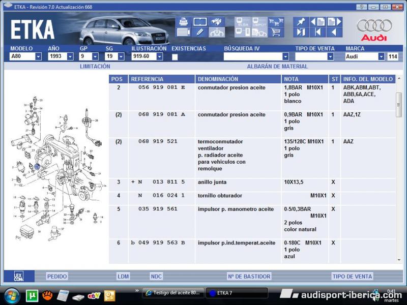Image resolution: width=407 pixels, height=305 pixels.
Task: Click TIPO DE VENTA in the bottom bar
Action: coord(352,277)
